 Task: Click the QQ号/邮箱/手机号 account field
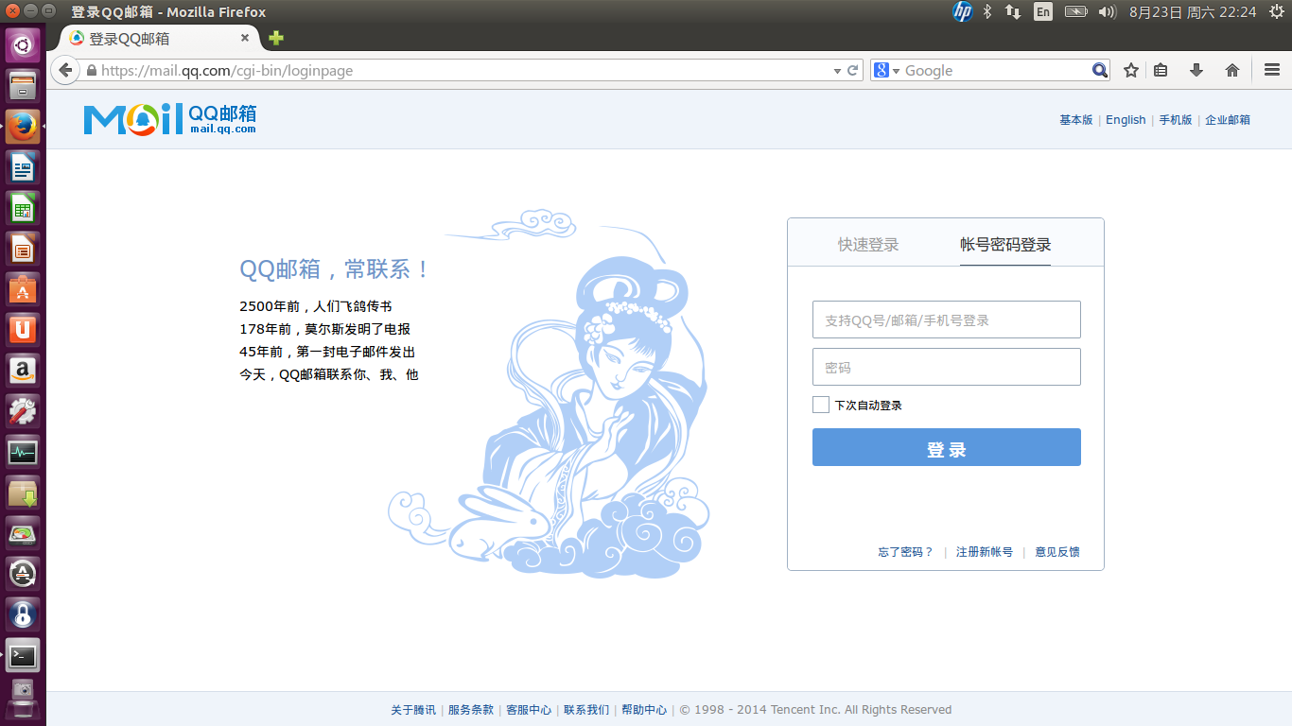tap(946, 320)
